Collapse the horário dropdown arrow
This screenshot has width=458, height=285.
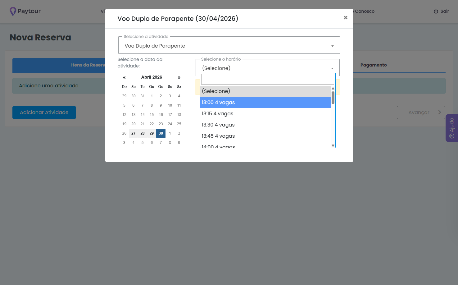[x=332, y=68]
